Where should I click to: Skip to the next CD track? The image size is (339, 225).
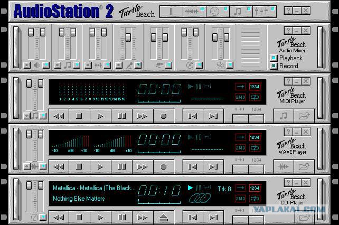(213, 218)
